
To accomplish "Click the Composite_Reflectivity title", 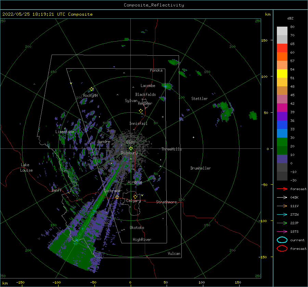I will 154,5.
